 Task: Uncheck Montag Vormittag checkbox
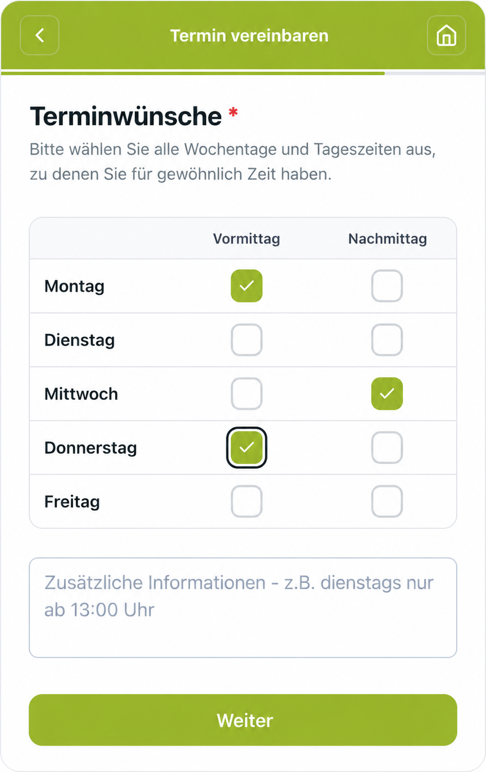[x=247, y=286]
